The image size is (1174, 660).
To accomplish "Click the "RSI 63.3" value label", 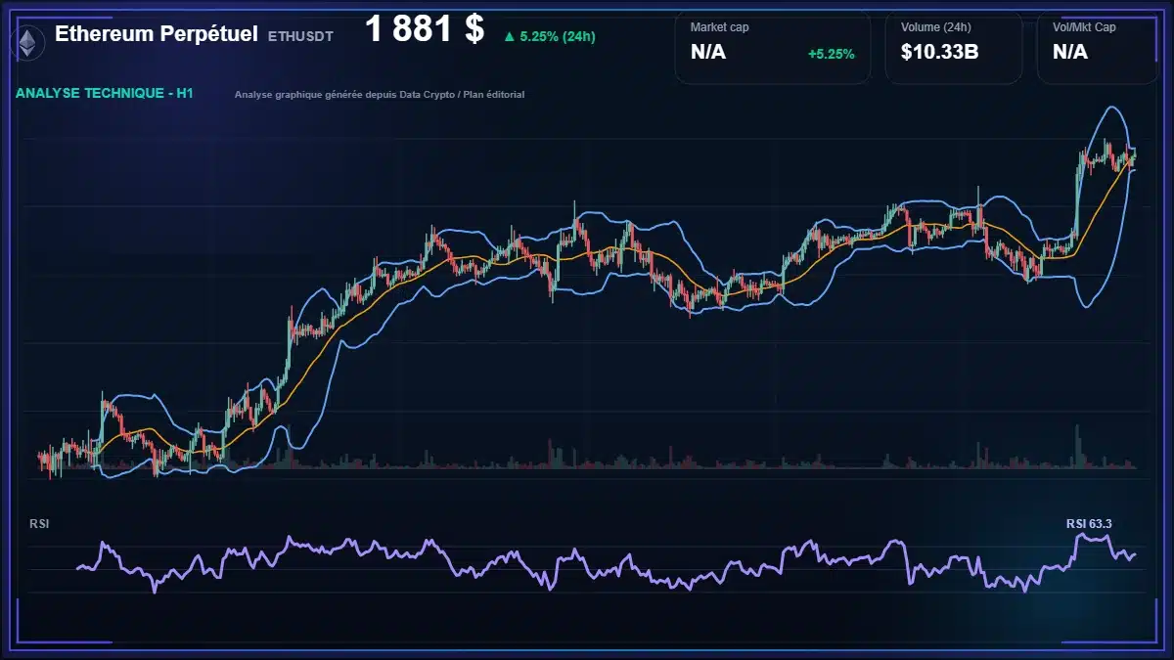I will [1090, 524].
